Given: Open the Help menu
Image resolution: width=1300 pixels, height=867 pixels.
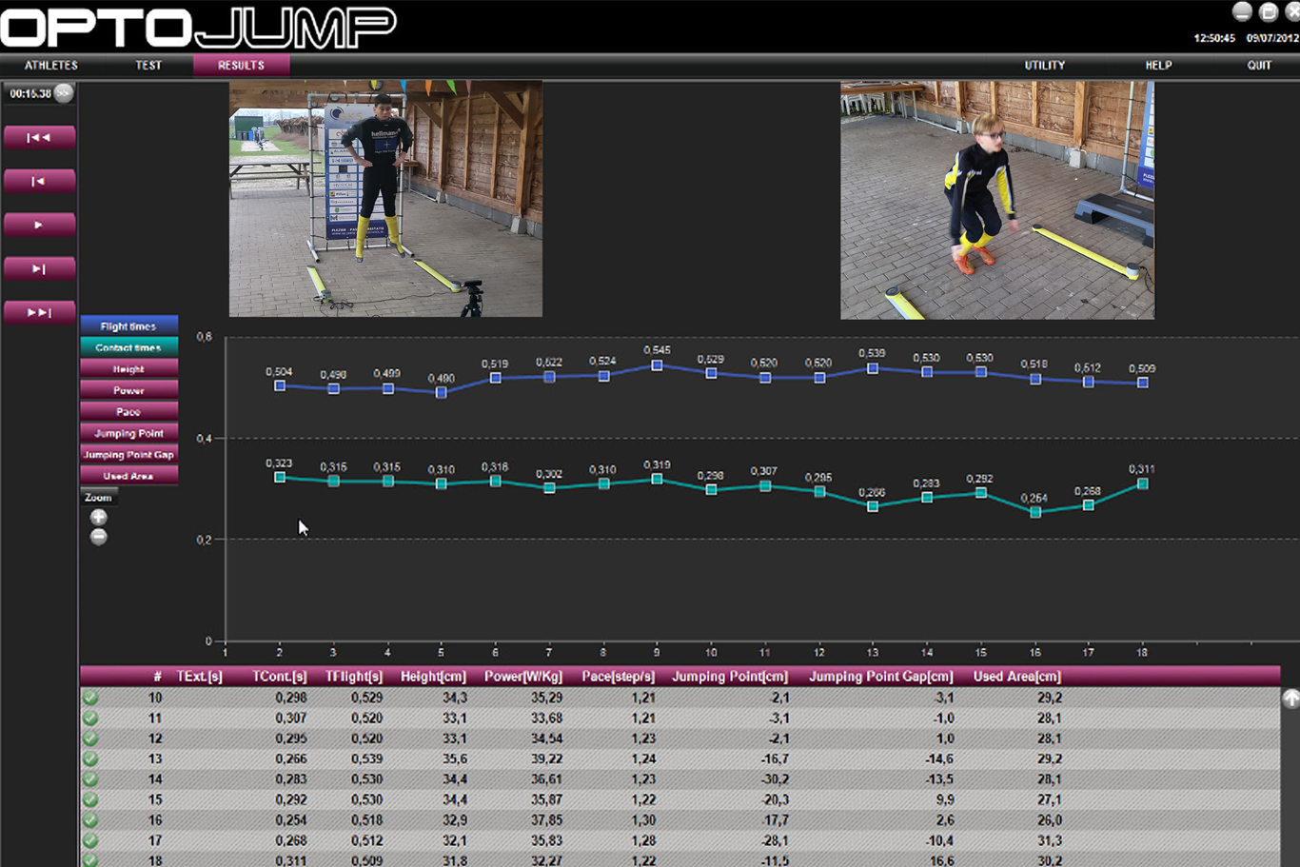Looking at the screenshot, I should pyautogui.click(x=1158, y=66).
